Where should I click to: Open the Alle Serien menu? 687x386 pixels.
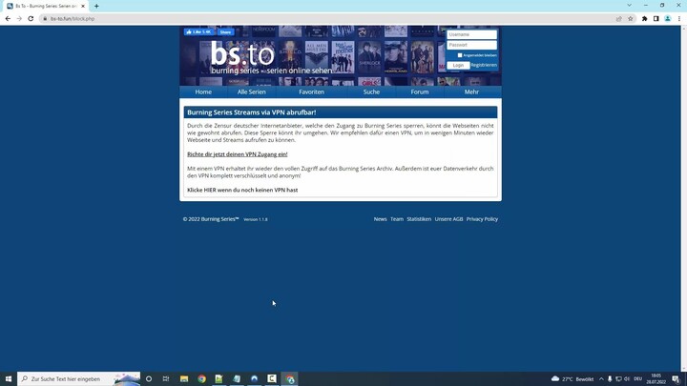(252, 91)
